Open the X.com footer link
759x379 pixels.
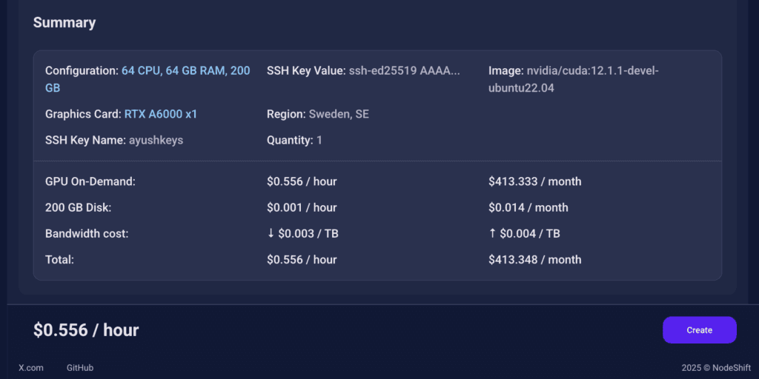pyautogui.click(x=31, y=368)
